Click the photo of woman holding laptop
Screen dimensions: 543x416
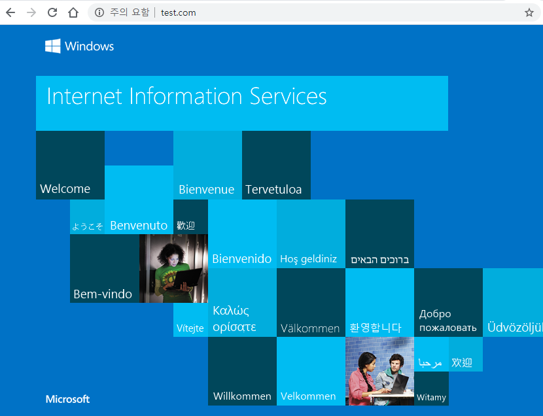click(173, 268)
